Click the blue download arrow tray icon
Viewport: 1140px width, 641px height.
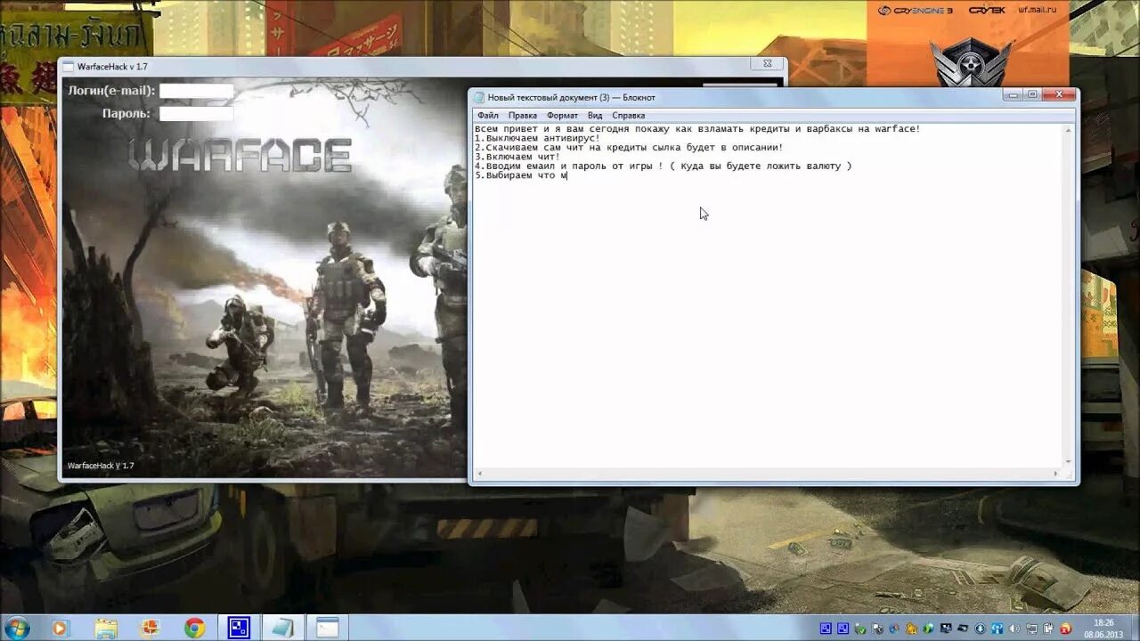point(981,629)
